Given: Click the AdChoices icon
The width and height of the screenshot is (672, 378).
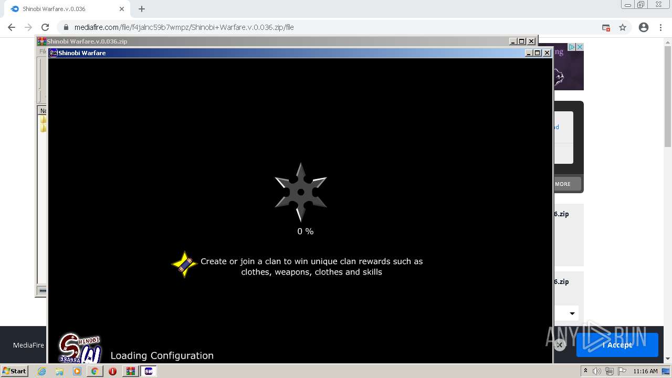Looking at the screenshot, I should [572, 47].
